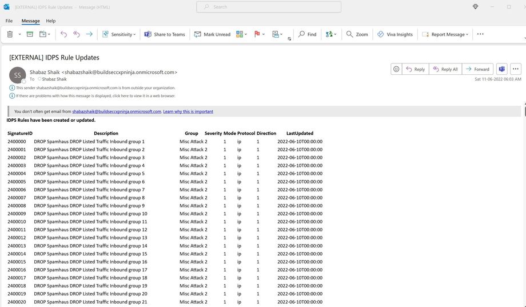Open Viva Insights
Image resolution: width=526 pixels, height=307 pixels.
395,34
